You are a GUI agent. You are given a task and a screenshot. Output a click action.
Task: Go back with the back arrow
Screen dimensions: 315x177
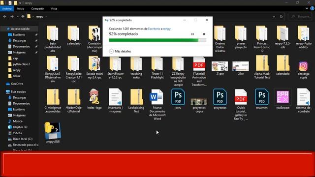(x=4, y=16)
